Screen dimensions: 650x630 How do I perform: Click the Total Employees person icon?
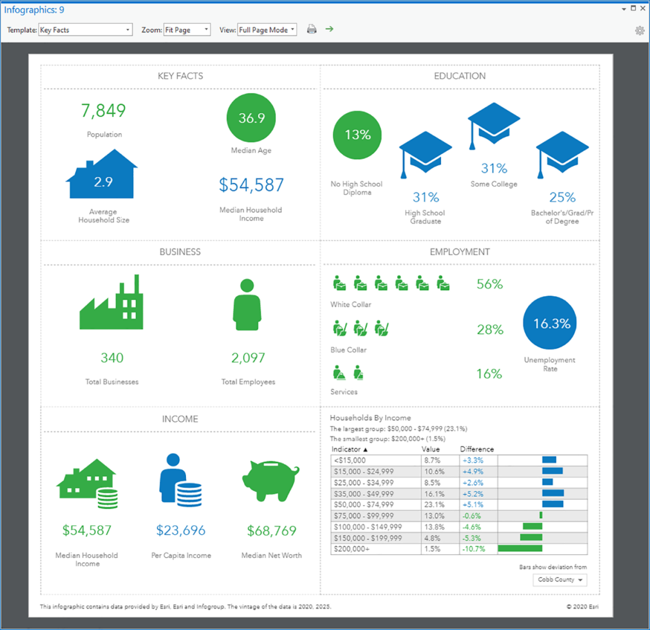coord(247,305)
